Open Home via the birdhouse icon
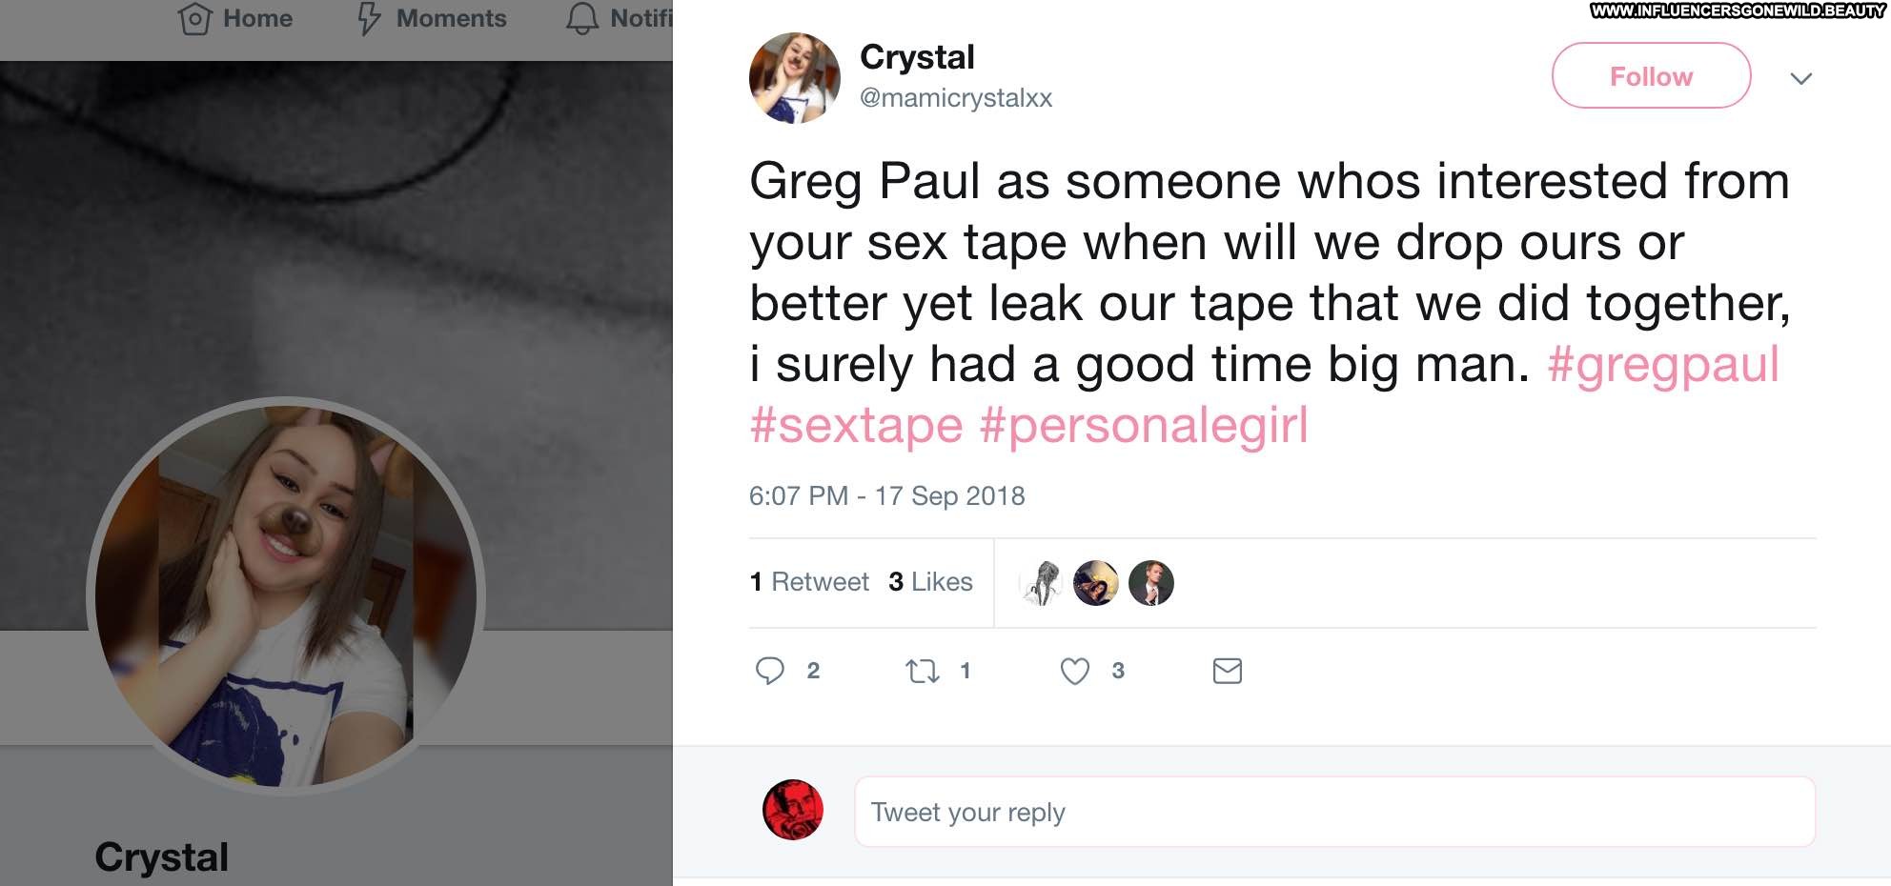Viewport: 1891px width, 886px height. [194, 19]
